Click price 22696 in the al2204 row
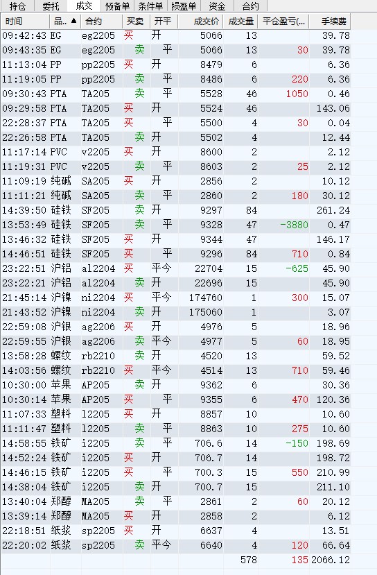This screenshot has width=377, height=575. (x=209, y=283)
